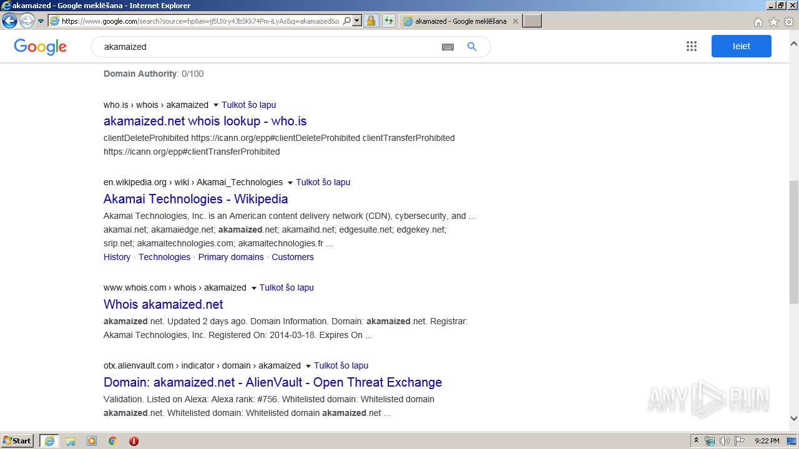
Task: Open Domain: akamaized.net AlienVault result
Action: pos(273,382)
